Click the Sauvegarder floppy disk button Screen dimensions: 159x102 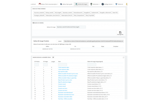[x=120, y=33]
